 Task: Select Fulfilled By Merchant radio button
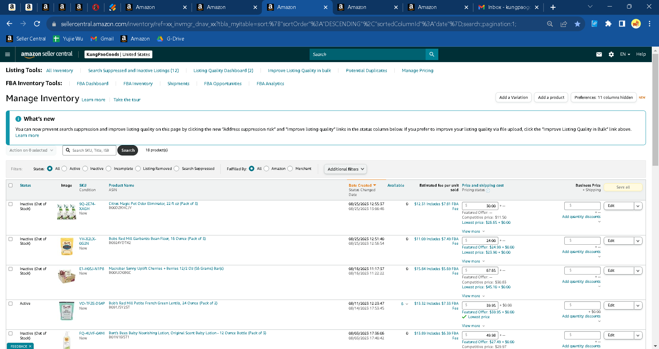click(x=290, y=168)
